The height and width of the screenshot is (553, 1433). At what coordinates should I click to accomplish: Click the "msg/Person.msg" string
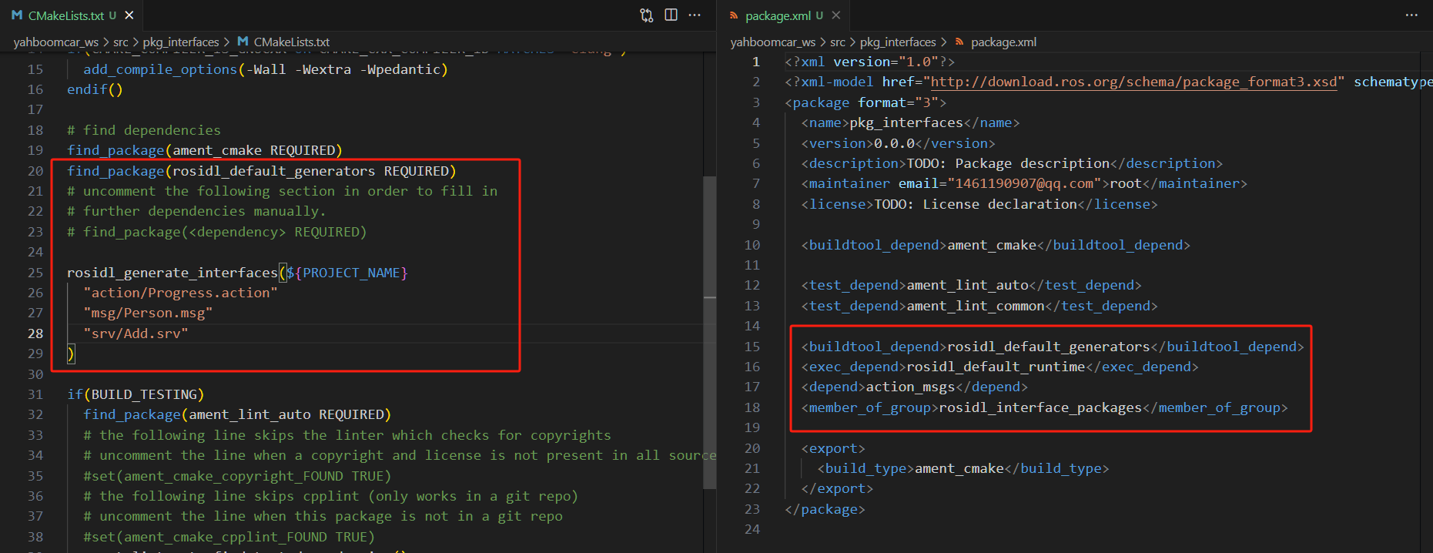148,313
